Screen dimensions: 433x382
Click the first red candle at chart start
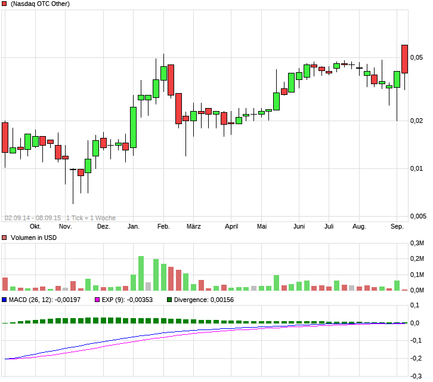coord(5,138)
